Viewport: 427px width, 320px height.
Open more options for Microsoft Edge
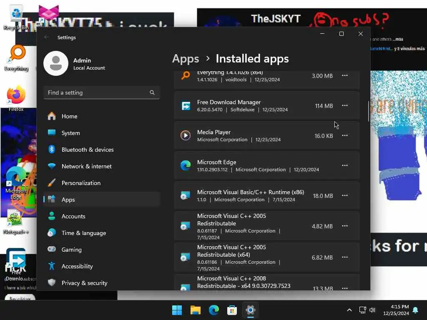(x=345, y=165)
